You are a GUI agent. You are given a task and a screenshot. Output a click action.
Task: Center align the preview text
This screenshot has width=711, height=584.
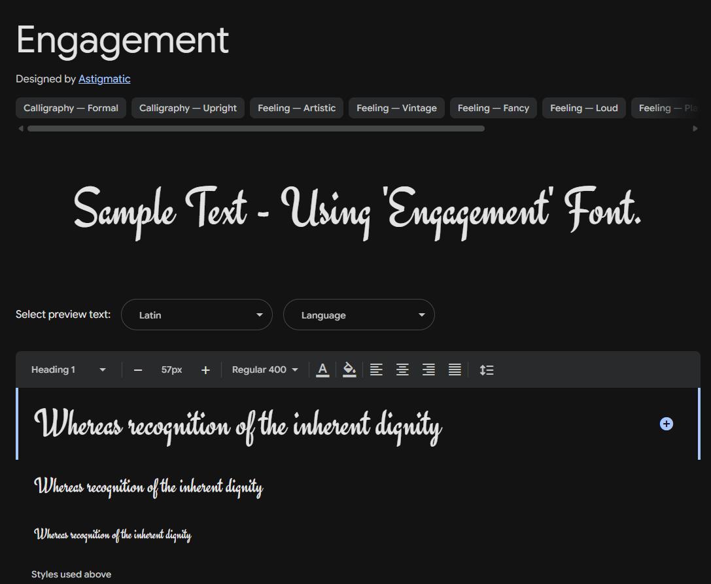pyautogui.click(x=402, y=370)
